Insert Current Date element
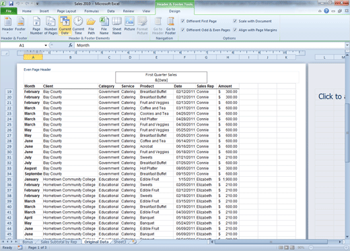Viewport: 350px width, 251px height. coord(65,26)
